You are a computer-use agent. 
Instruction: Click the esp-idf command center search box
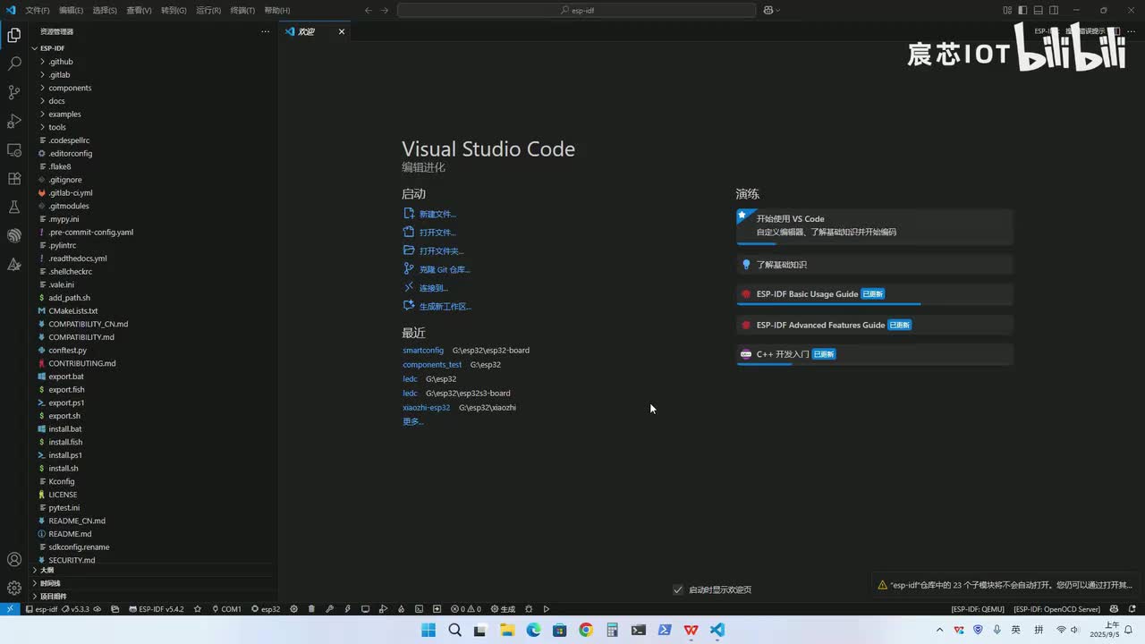576,10
